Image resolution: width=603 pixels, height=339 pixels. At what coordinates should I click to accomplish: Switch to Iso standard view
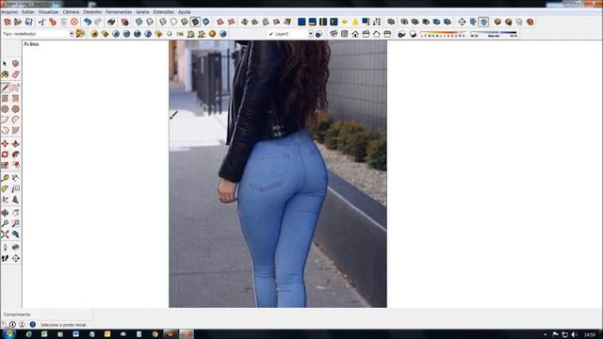tap(334, 34)
